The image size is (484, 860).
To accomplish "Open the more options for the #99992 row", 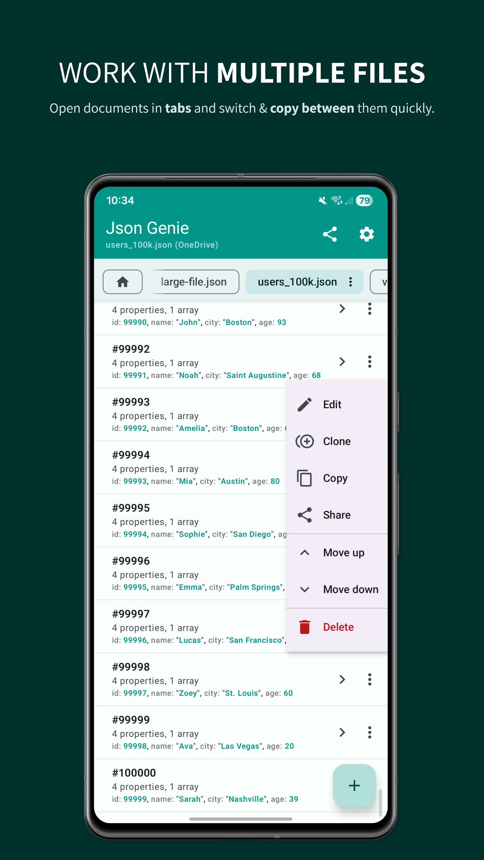I will (369, 361).
